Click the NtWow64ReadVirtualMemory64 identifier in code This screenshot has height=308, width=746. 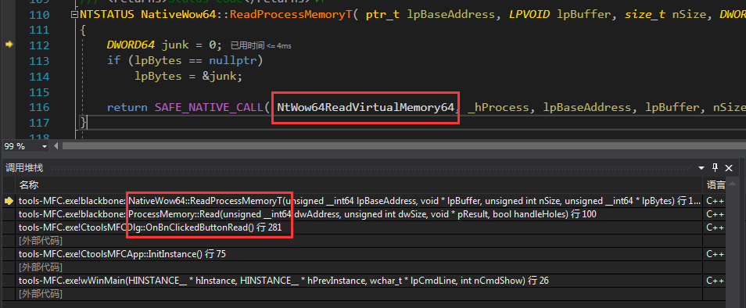pyautogui.click(x=365, y=107)
